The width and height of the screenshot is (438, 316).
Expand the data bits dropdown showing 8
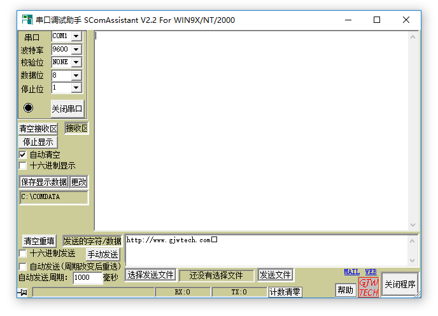(76, 74)
